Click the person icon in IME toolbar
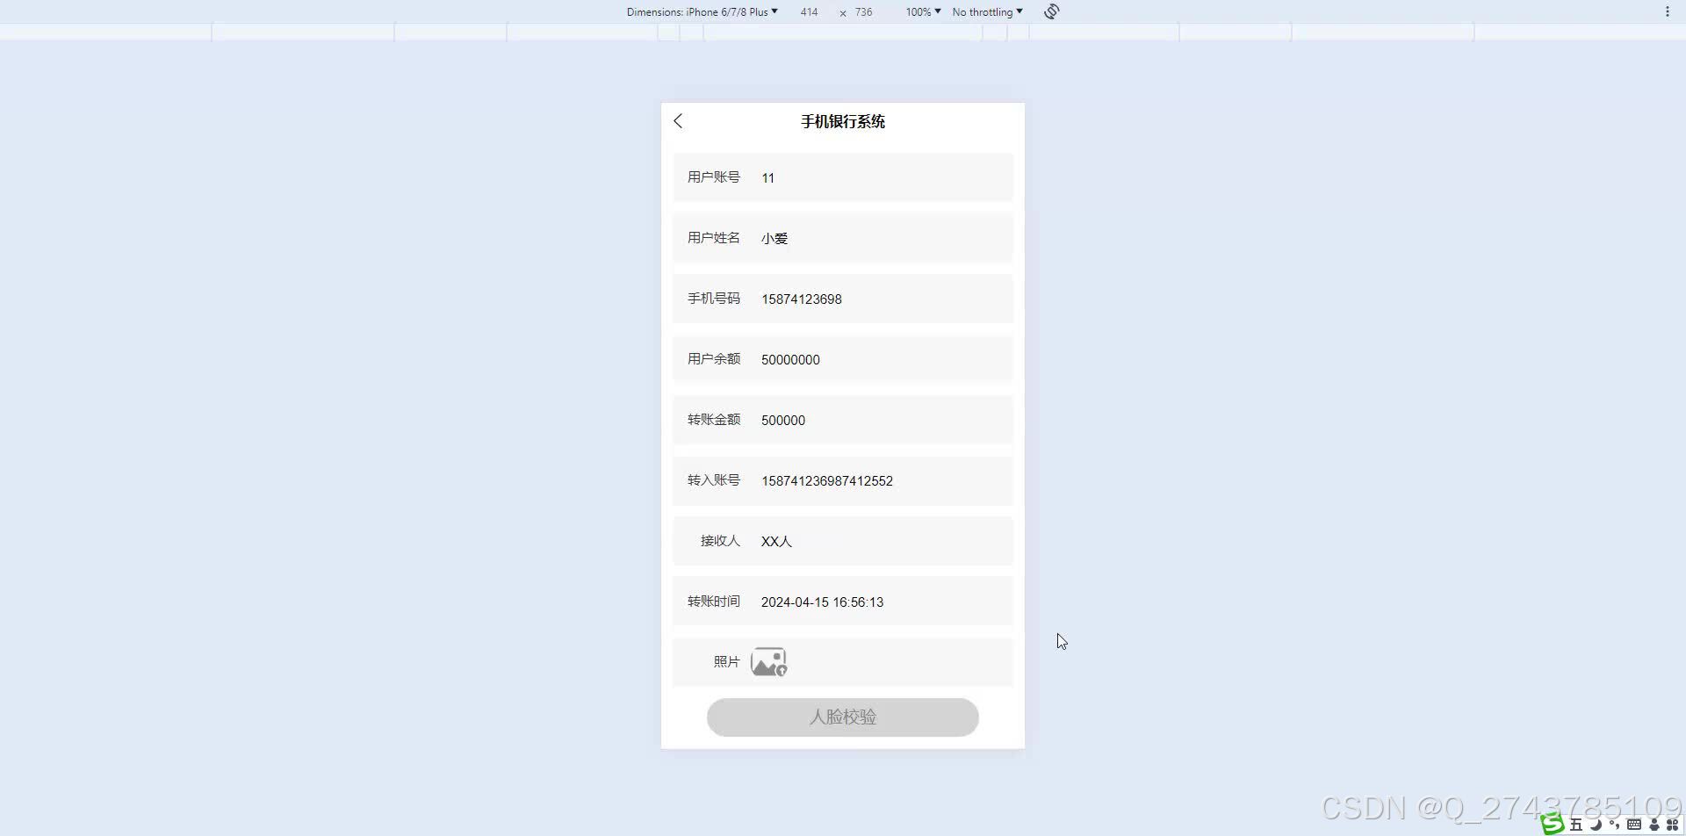This screenshot has width=1686, height=836. pyautogui.click(x=1654, y=825)
